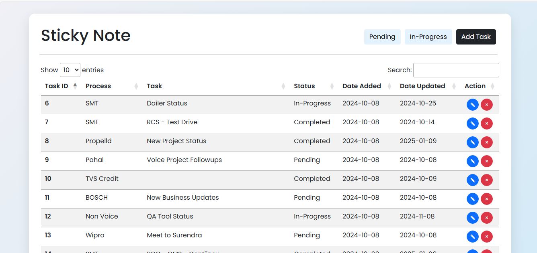This screenshot has width=537, height=253.
Task: Click the Add Task button
Action: pyautogui.click(x=476, y=37)
